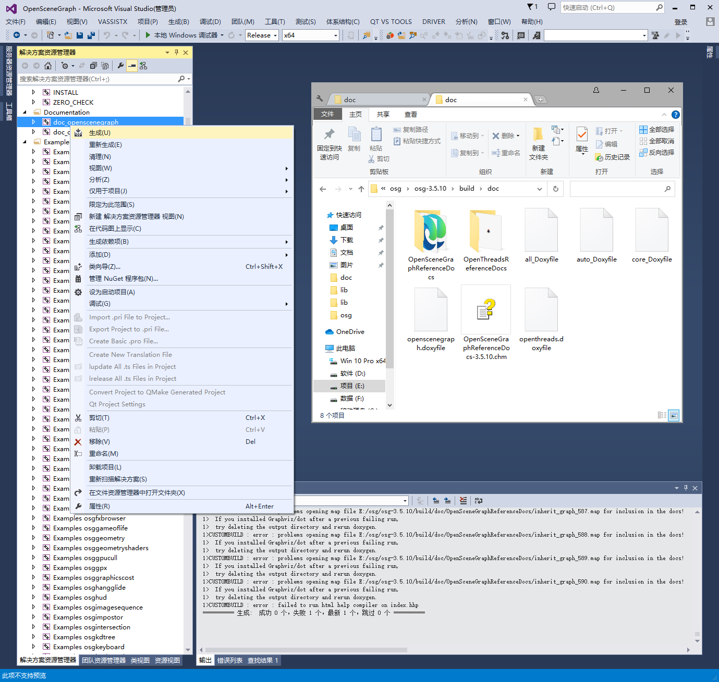719x682 pixels.
Task: Click the Properties wrench icon in Solution Explorer
Action: [120, 66]
